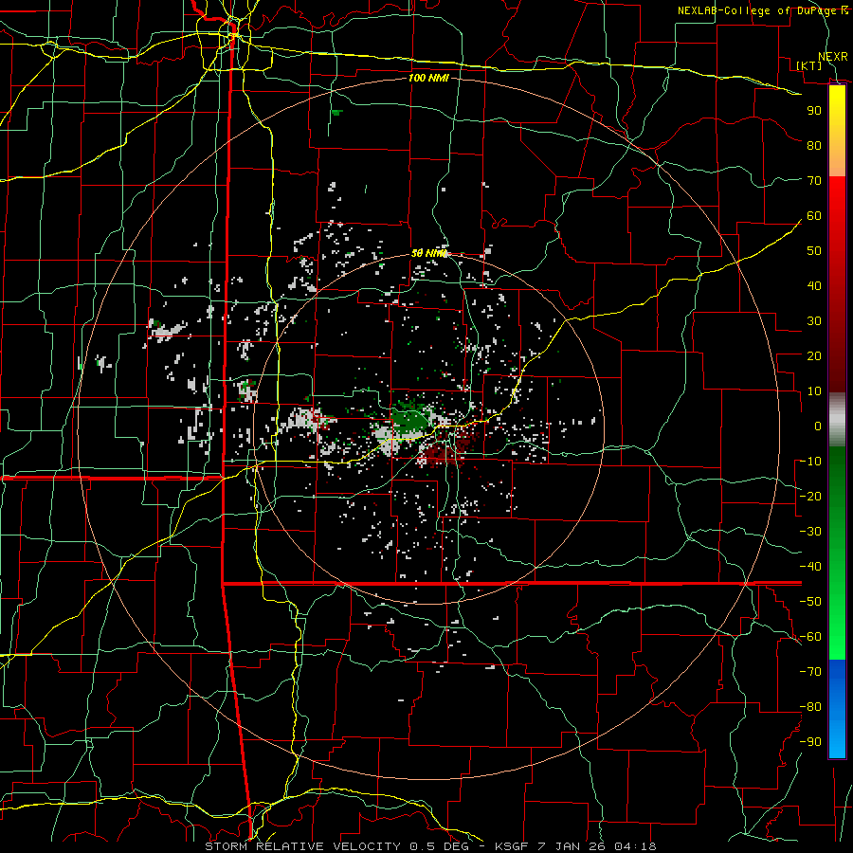This screenshot has height=853, width=853.
Task: Click the Storm Relative Velocity footer caption
Action: pos(430,846)
